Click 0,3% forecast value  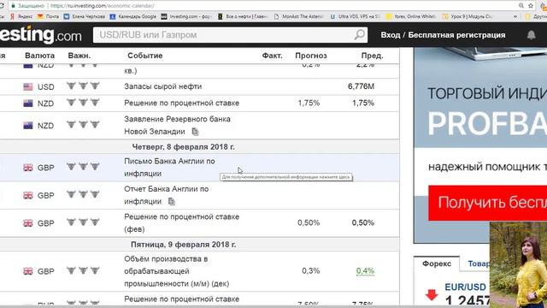[x=311, y=271]
